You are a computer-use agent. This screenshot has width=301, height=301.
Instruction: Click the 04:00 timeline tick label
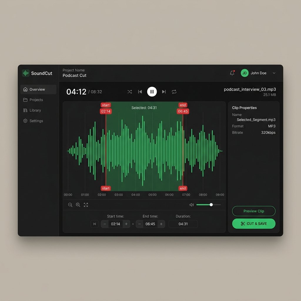(x=136, y=195)
